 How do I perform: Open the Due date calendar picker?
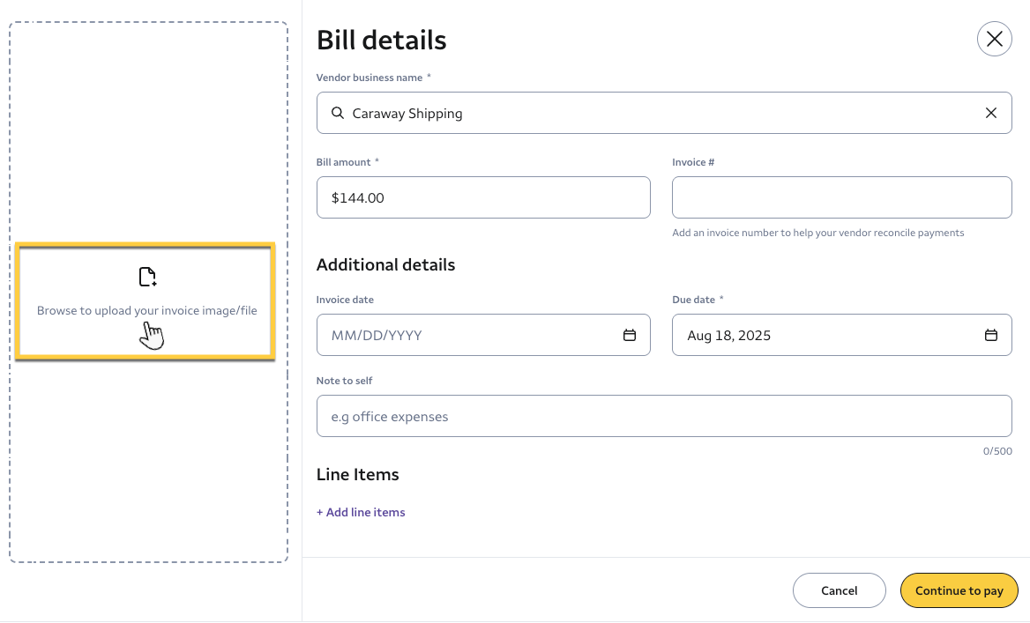[991, 335]
